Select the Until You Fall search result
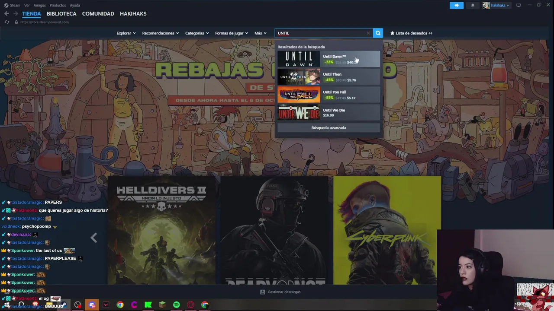Image resolution: width=554 pixels, height=311 pixels. click(x=329, y=95)
